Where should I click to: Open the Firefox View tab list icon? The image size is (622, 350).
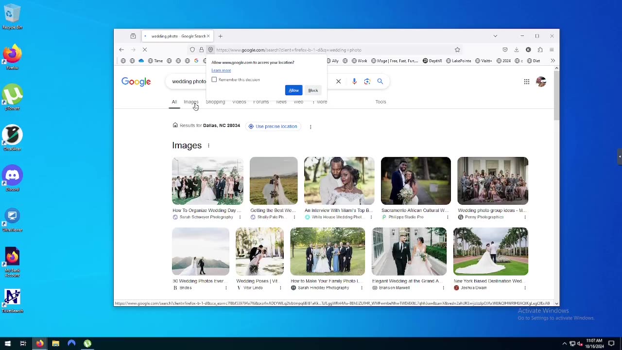coord(133,36)
